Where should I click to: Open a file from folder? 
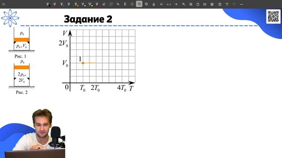click(205, 4)
